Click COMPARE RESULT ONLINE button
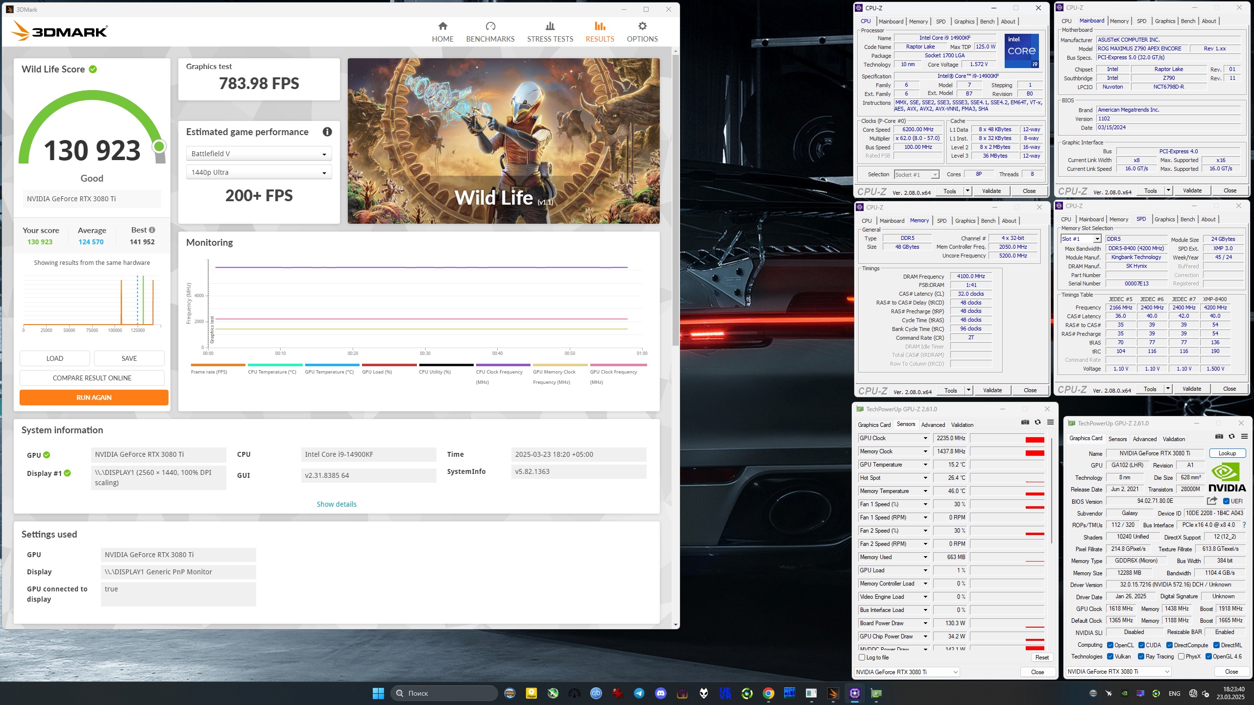This screenshot has width=1254, height=705. tap(92, 378)
